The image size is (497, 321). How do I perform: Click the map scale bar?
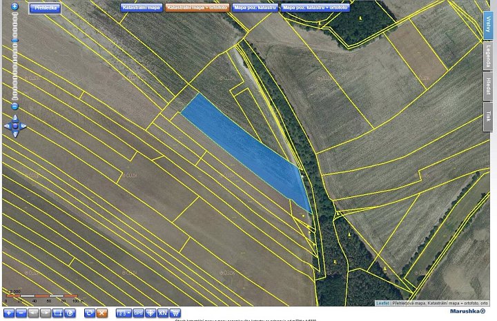[42, 296]
